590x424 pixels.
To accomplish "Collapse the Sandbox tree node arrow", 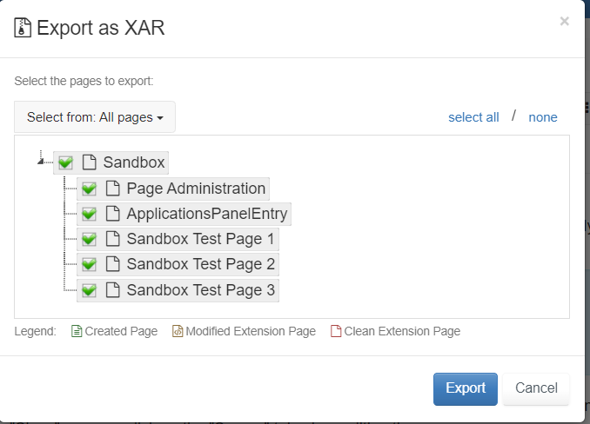I will point(40,162).
